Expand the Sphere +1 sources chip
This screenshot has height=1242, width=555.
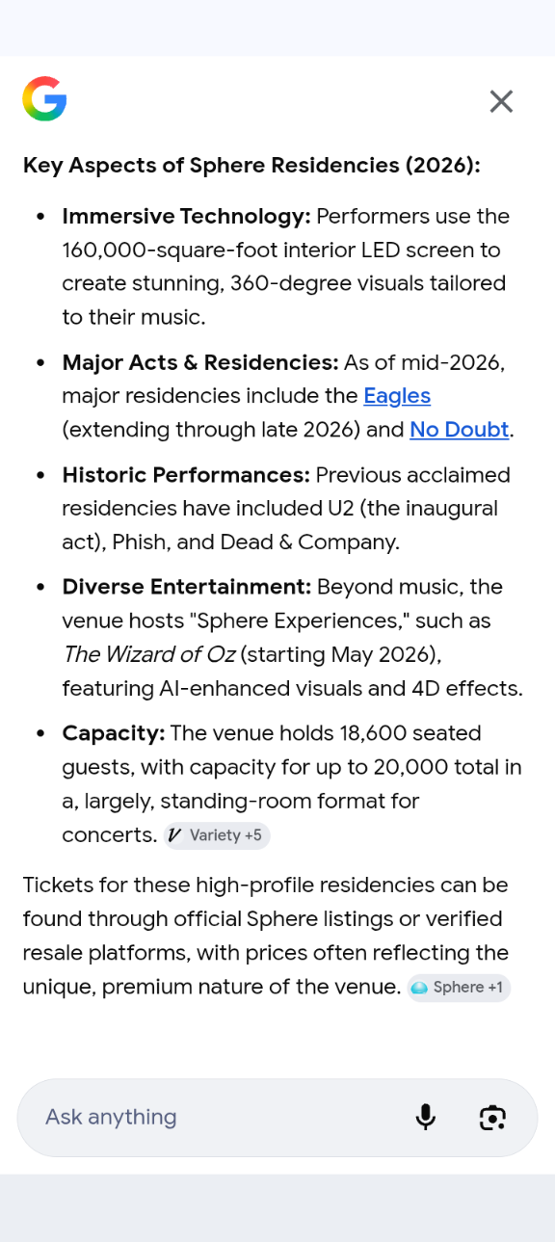click(x=459, y=988)
